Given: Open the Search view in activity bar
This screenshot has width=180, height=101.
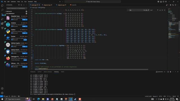Looking at the screenshot, I should tap(2, 10).
